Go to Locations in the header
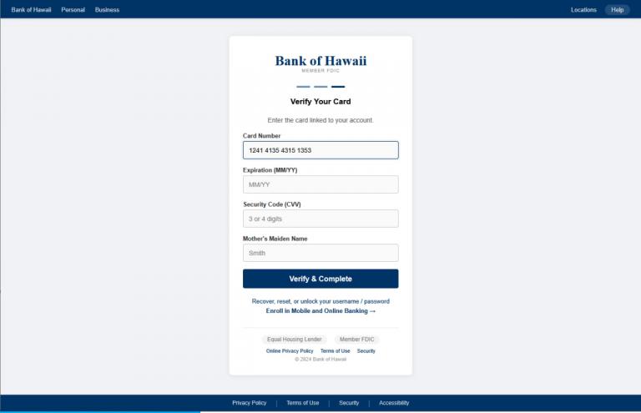The height and width of the screenshot is (413, 641). point(583,10)
